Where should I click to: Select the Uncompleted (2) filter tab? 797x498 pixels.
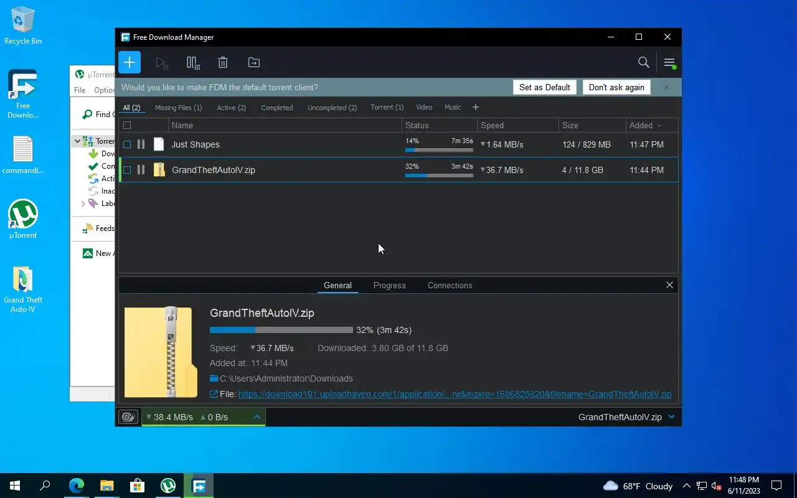pyautogui.click(x=332, y=108)
